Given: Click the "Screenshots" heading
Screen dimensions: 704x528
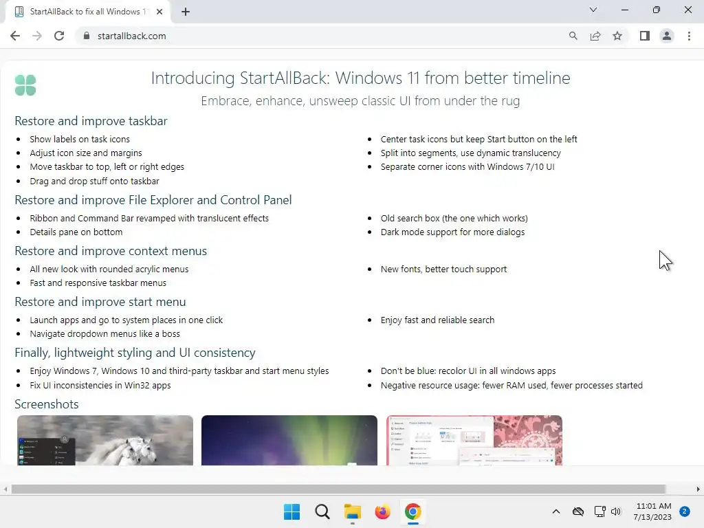Looking at the screenshot, I should click(x=46, y=404).
